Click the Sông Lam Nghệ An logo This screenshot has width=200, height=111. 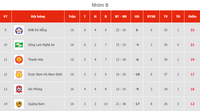(x=19, y=45)
